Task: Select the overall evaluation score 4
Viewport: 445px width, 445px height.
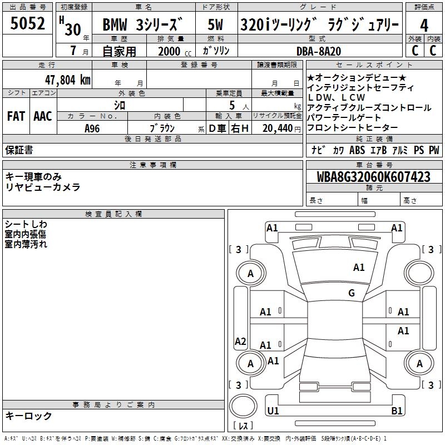Action: (x=424, y=24)
